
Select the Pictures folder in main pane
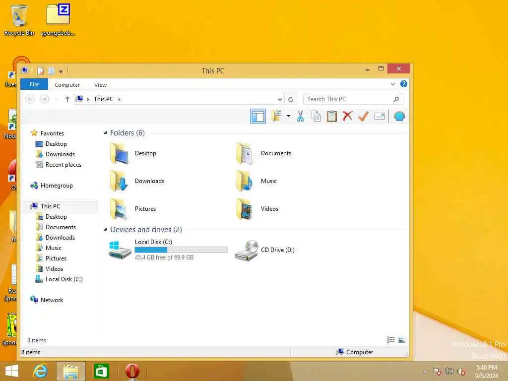click(133, 209)
